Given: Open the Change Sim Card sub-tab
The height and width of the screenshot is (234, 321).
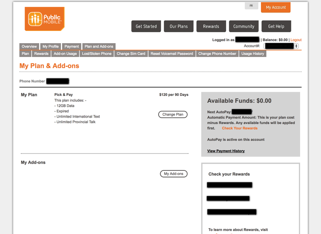Looking at the screenshot, I should tap(131, 54).
